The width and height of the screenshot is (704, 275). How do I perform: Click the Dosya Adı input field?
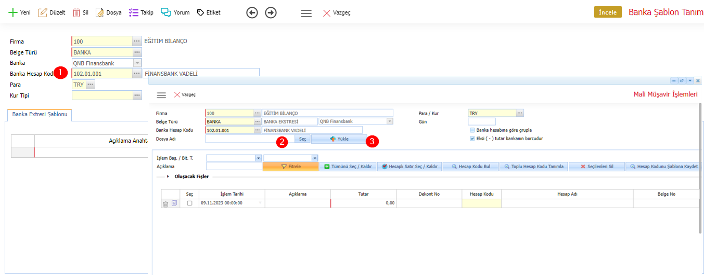click(x=249, y=139)
